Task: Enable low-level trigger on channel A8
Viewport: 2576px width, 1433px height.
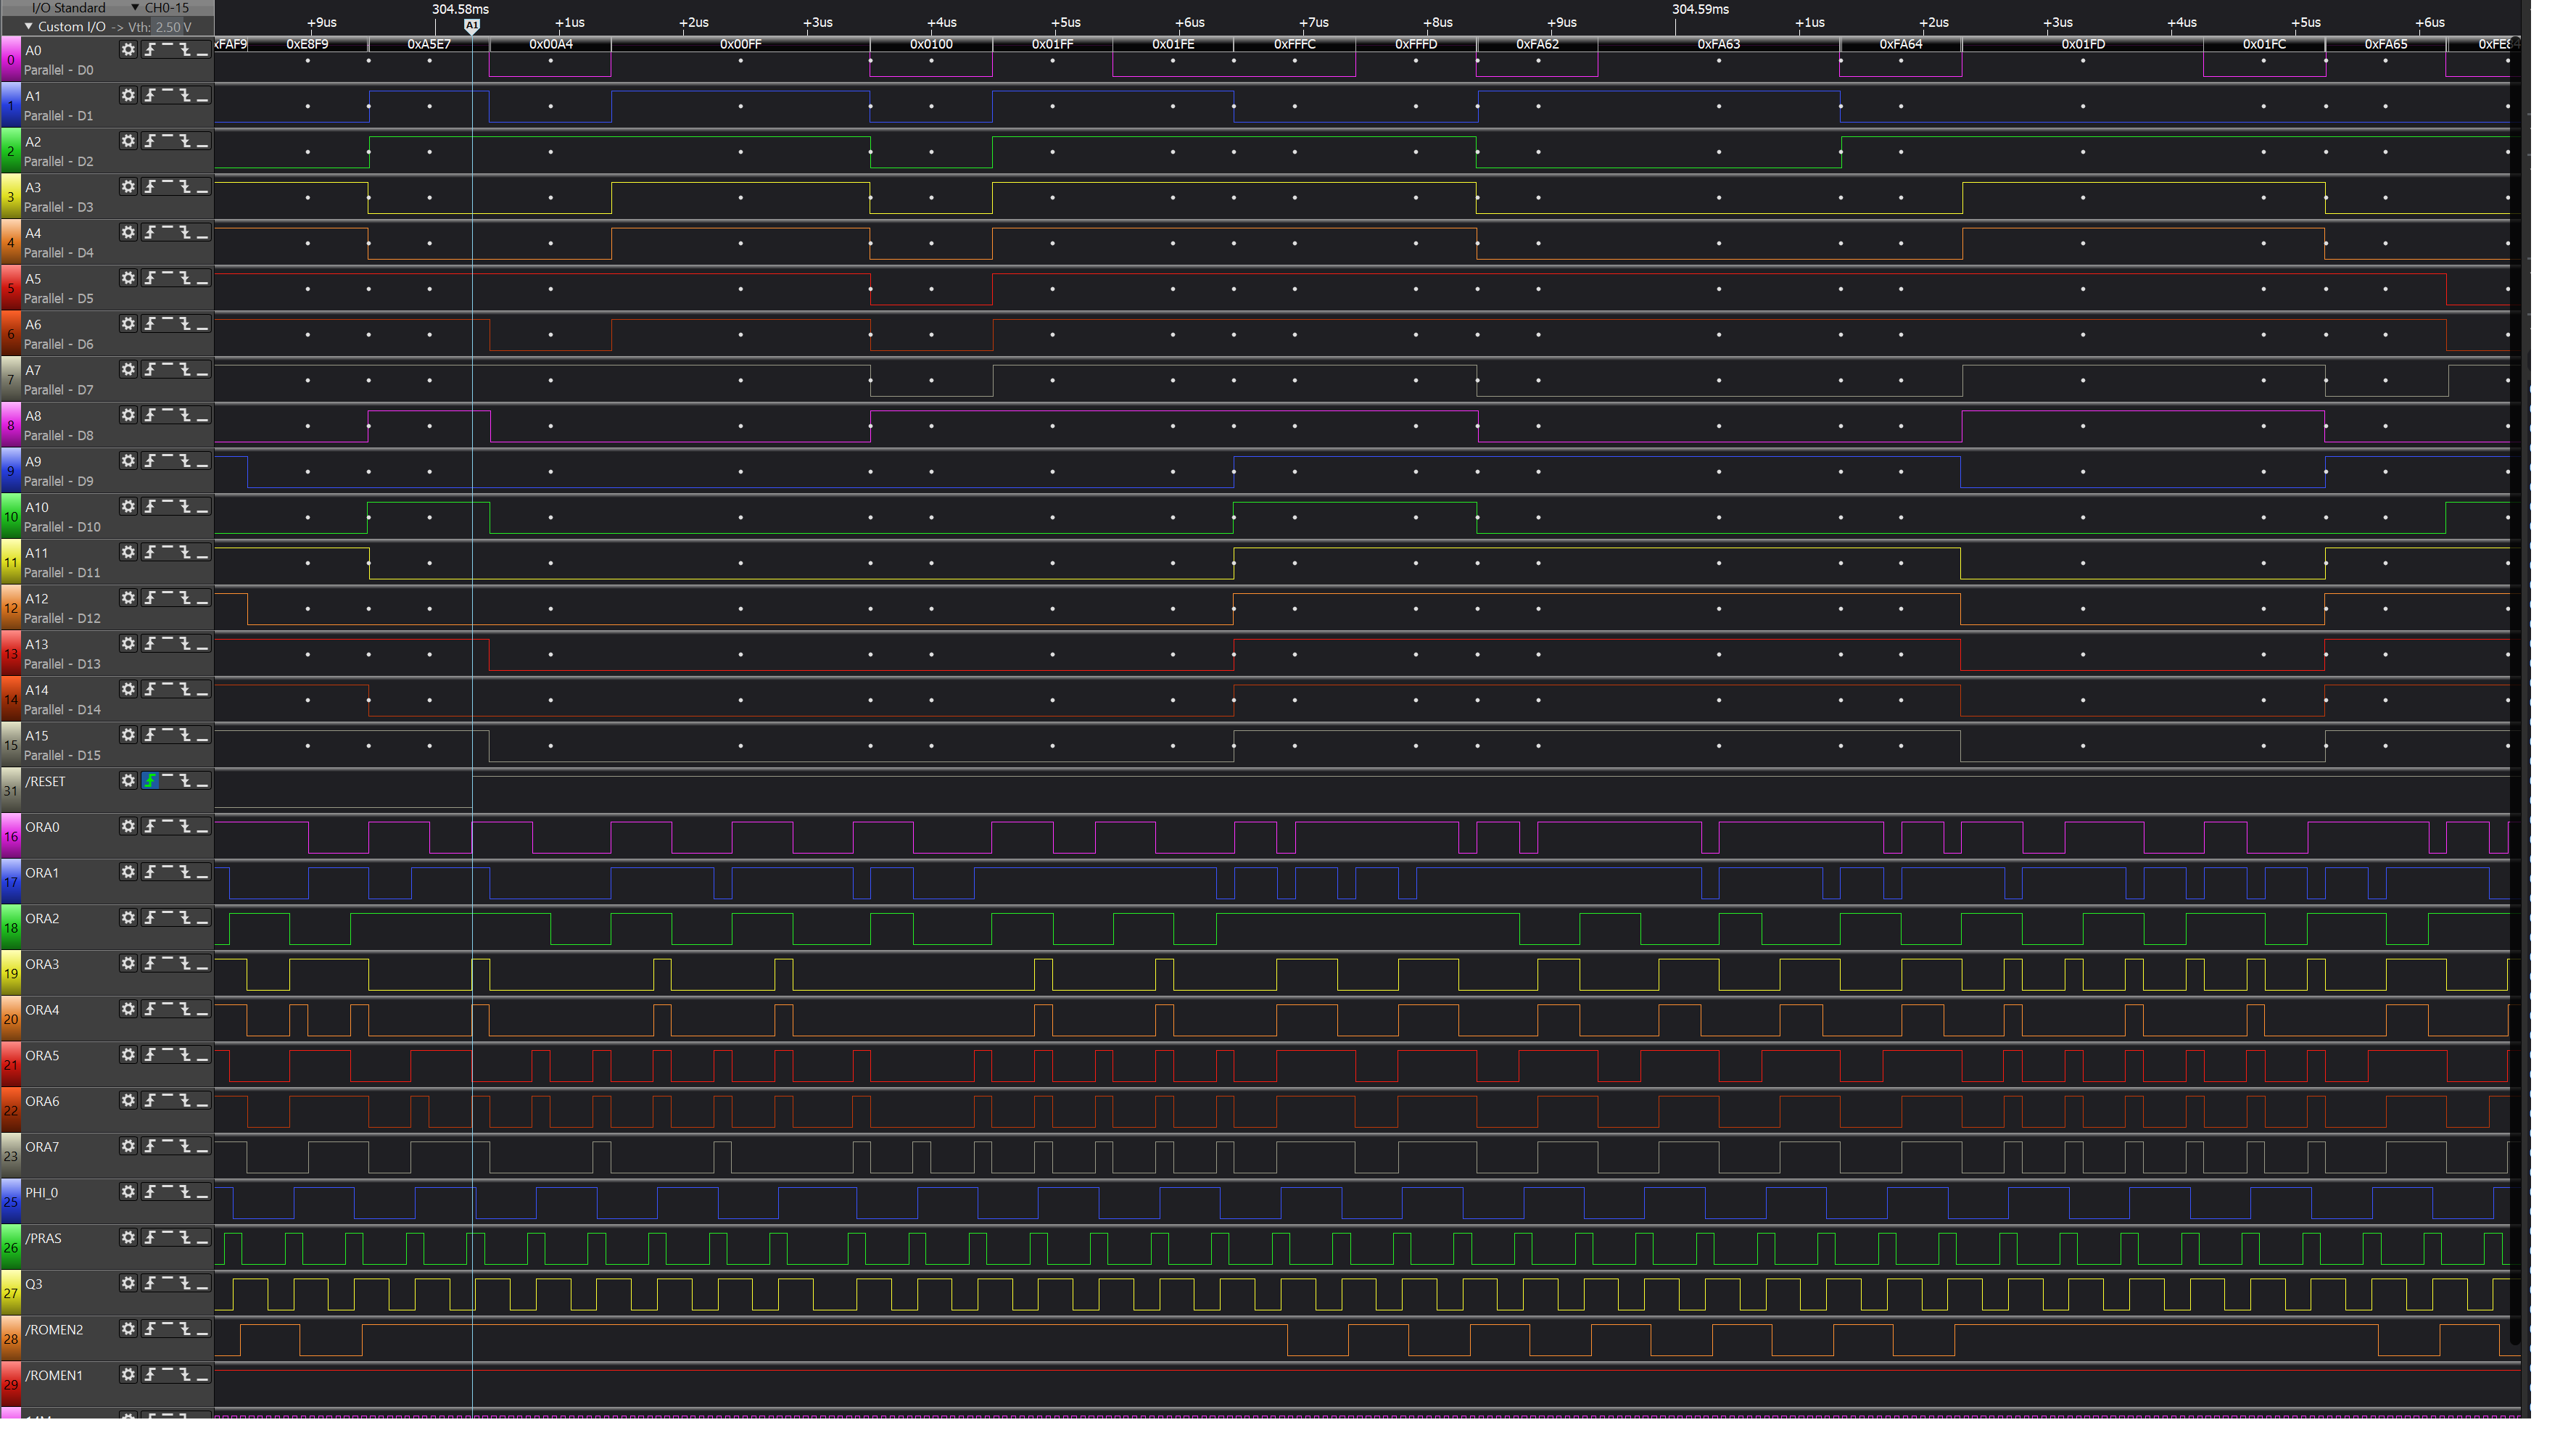Action: point(202,415)
